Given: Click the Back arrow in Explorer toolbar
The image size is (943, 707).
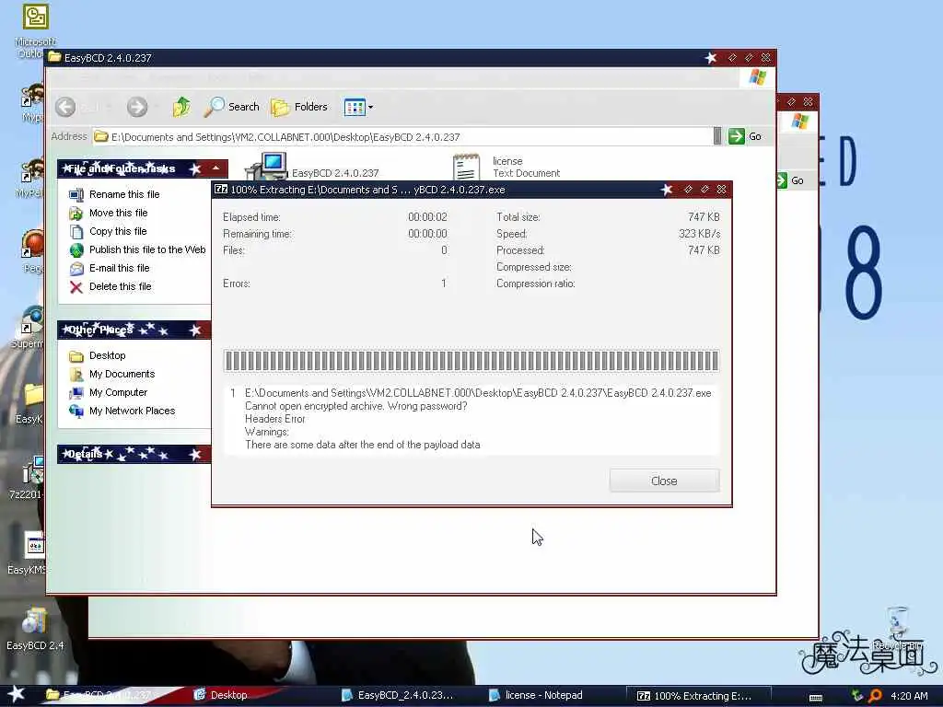Looking at the screenshot, I should pos(65,107).
